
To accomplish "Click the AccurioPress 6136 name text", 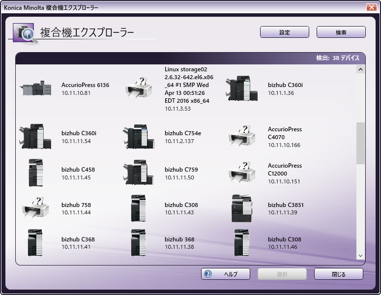I will [85, 85].
